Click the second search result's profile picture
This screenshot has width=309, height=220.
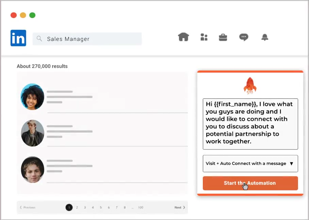[32, 133]
